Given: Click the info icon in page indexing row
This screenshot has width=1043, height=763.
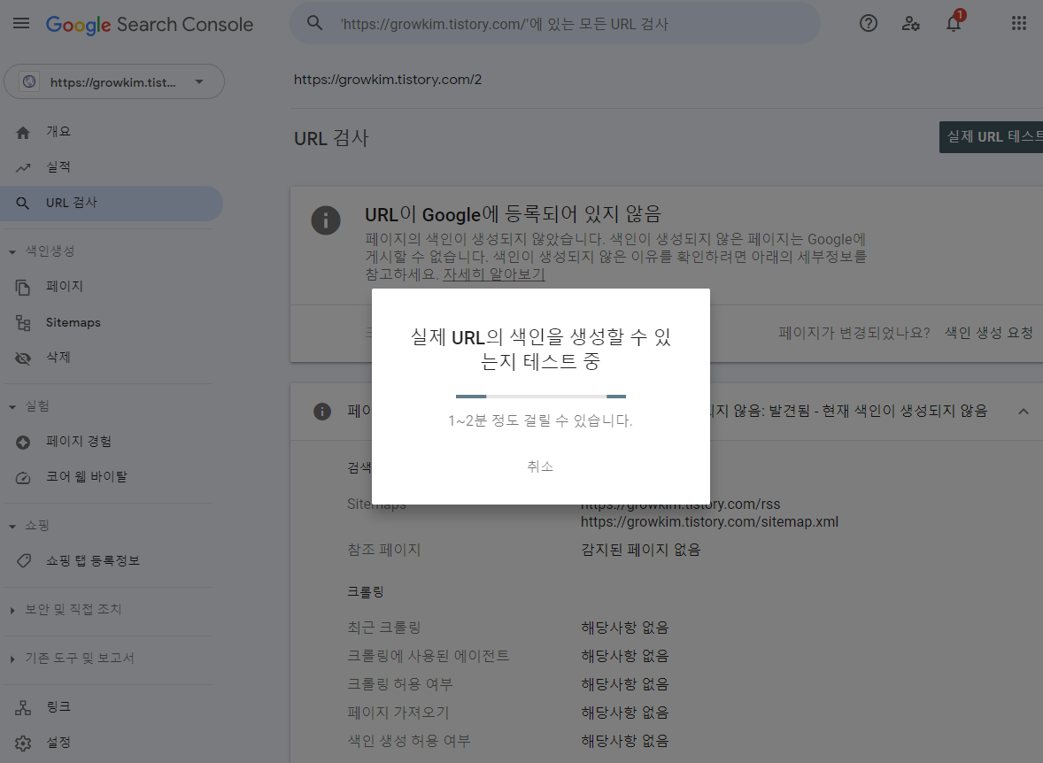Looking at the screenshot, I should 322,411.
